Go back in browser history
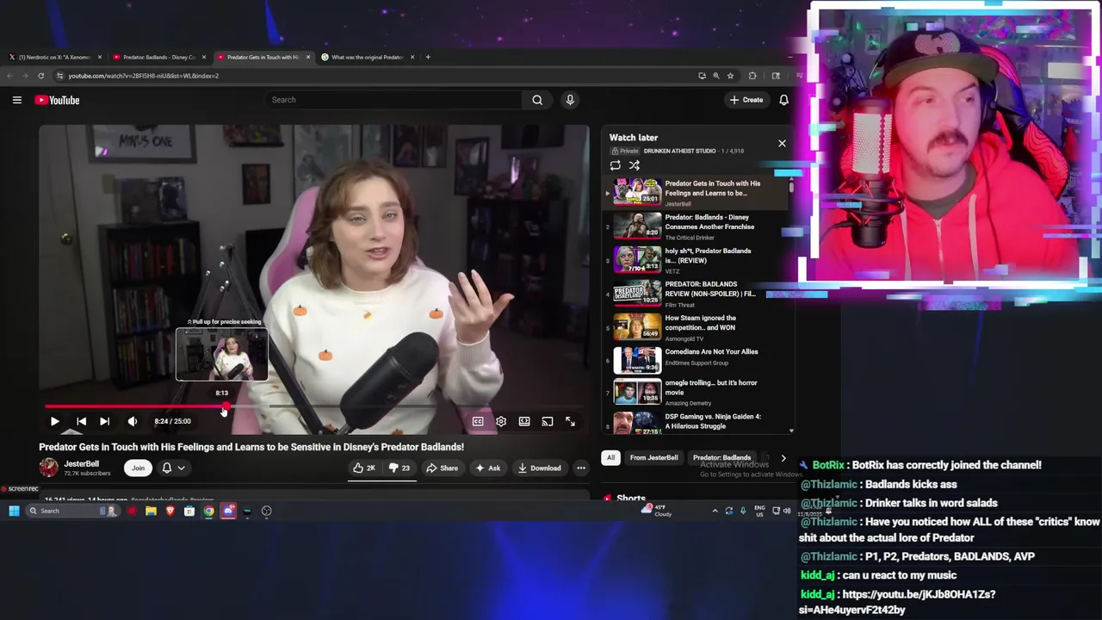1102x620 pixels. tap(9, 76)
